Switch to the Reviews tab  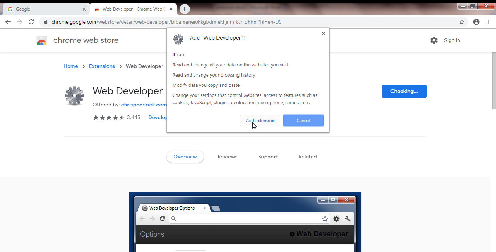tap(228, 157)
